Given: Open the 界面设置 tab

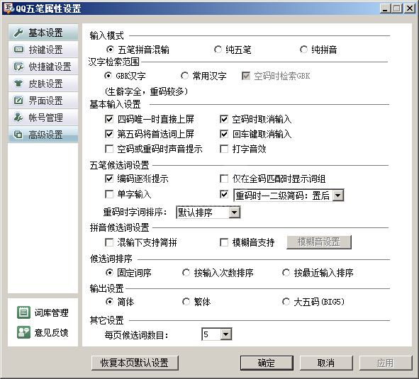Looking at the screenshot, I should pos(43,101).
